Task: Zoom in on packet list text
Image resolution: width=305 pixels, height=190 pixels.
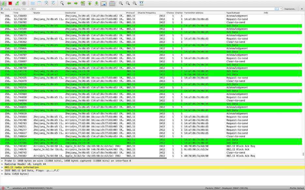Action: click(121, 3)
